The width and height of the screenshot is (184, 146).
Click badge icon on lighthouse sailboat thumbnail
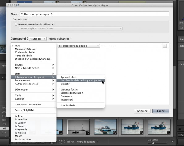[x=88, y=133]
